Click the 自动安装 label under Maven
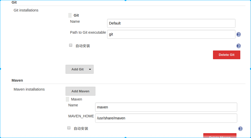The image size is (251, 138). (x=81, y=129)
